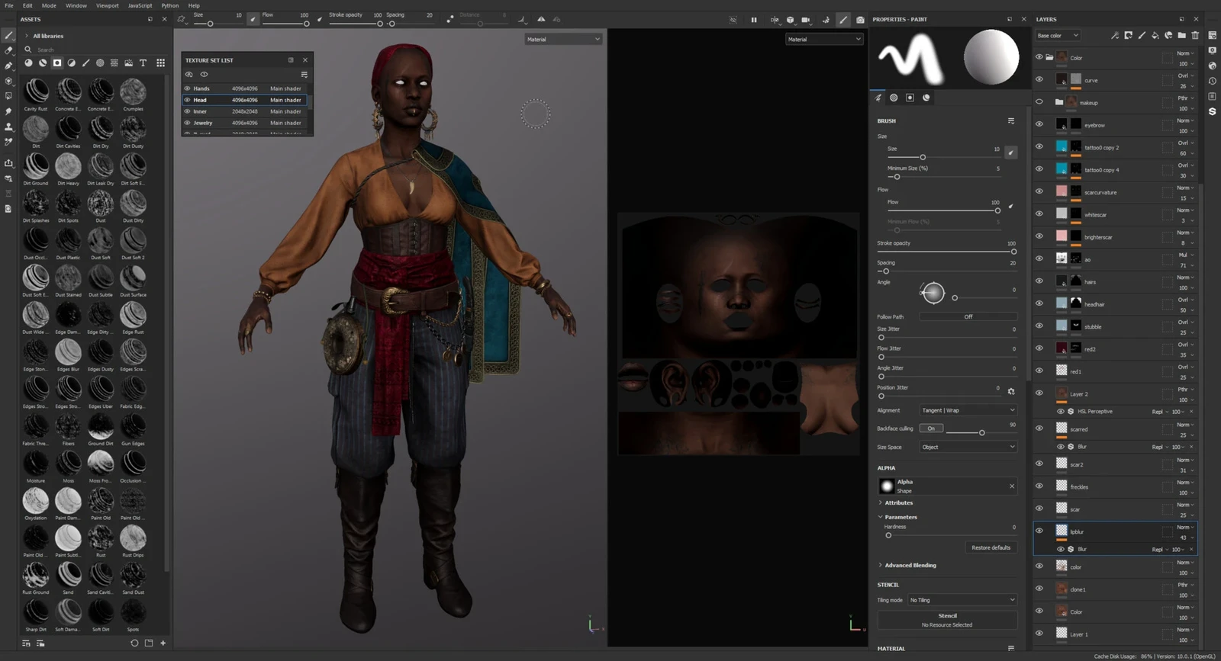
Task: Click the Restore defaults button
Action: point(991,547)
